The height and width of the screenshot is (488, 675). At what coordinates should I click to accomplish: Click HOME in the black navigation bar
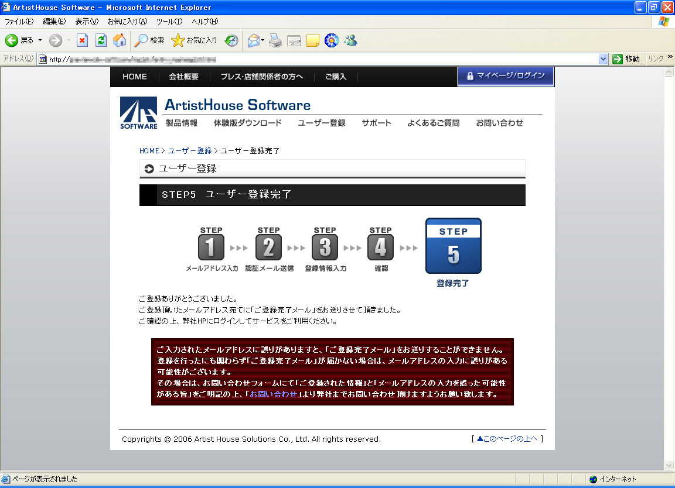[135, 77]
